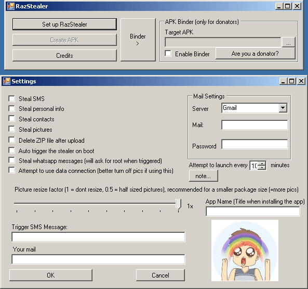Minimize the RazStealer window

[279, 6]
